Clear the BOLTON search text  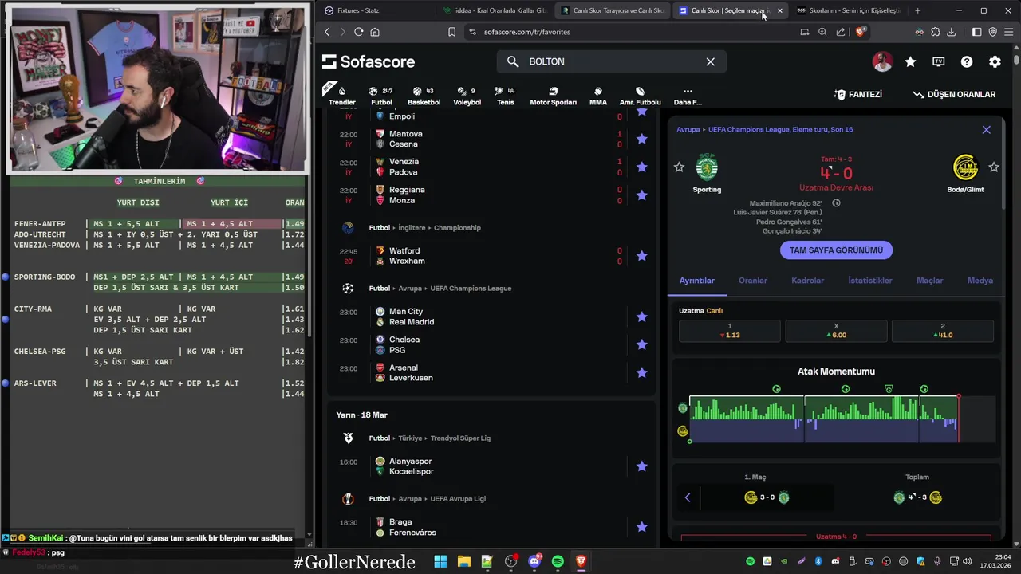click(710, 61)
